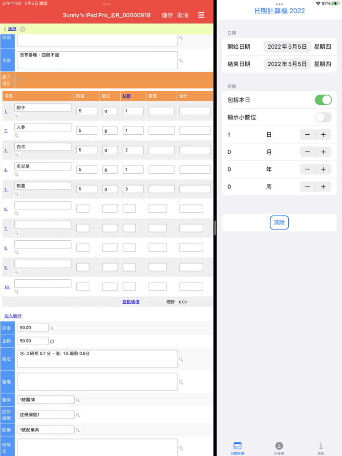Click the 配藥 field with 1號配藥員
Screen dimensions: 342x456
pyautogui.click(x=46, y=430)
